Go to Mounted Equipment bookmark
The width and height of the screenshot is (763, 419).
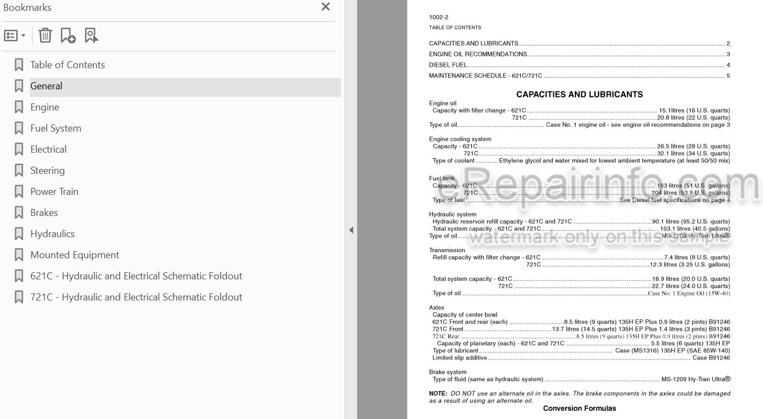pyautogui.click(x=75, y=255)
